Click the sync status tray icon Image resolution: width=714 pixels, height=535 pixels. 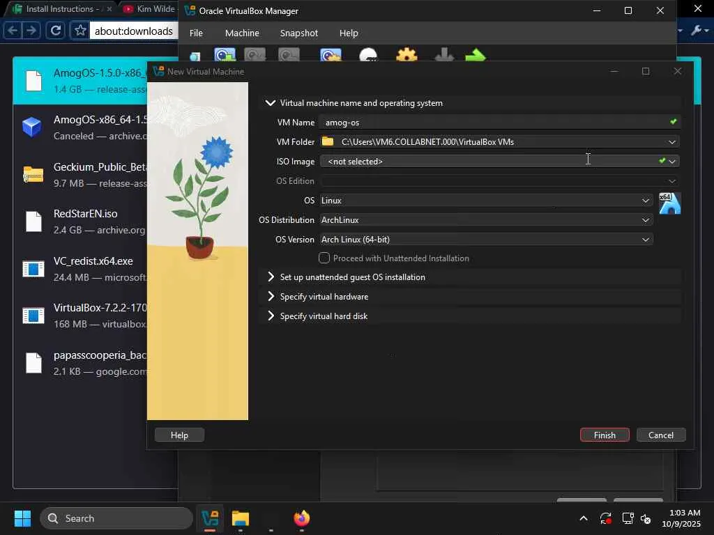[x=605, y=518]
